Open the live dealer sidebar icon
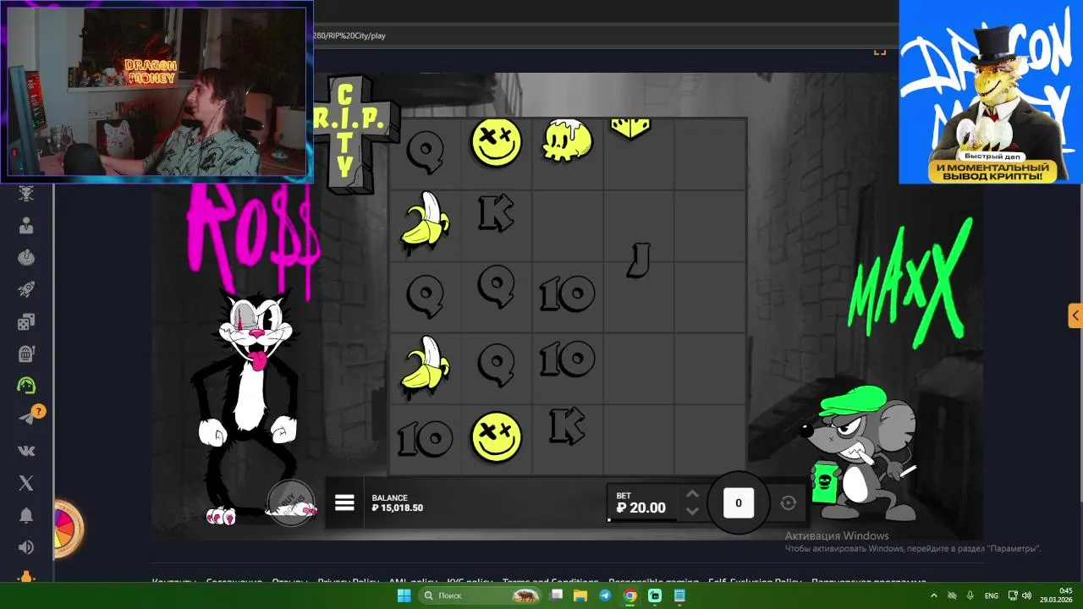Screen dimensions: 1083x609 26,226
